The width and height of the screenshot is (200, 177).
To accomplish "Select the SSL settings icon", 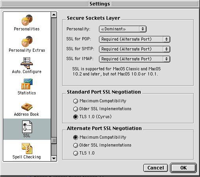I will (x=27, y=129).
